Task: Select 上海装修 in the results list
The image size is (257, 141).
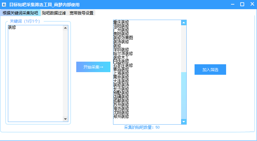Action: 121,73
